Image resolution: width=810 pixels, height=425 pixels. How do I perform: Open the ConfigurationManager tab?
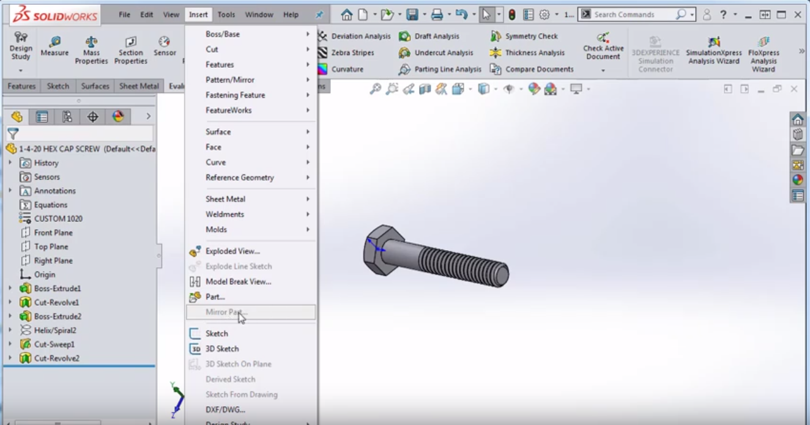coord(67,116)
